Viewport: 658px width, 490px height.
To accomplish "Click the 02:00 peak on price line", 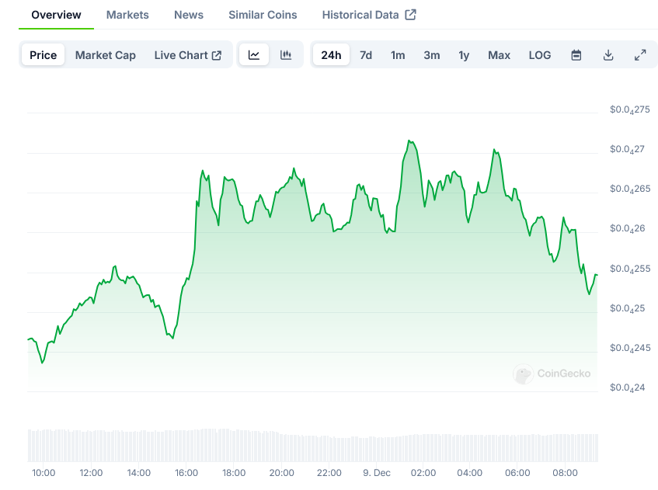I will [409, 141].
